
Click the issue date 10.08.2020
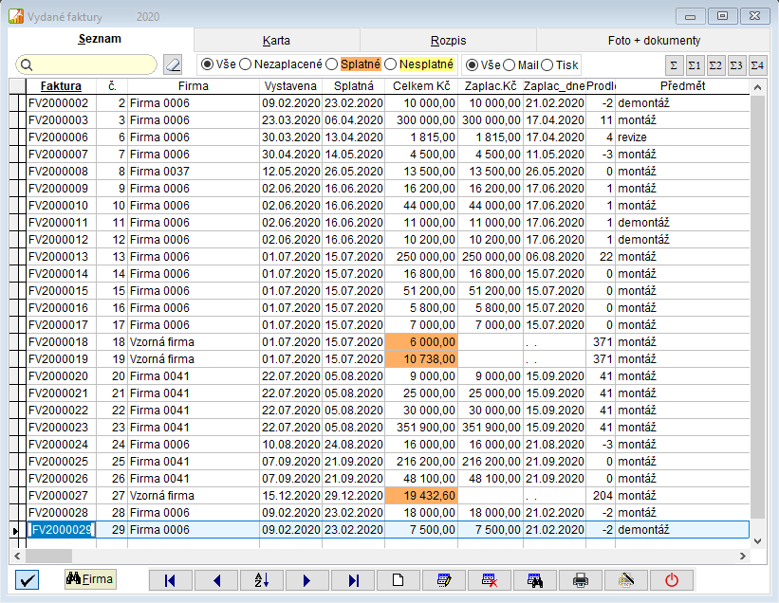point(290,444)
